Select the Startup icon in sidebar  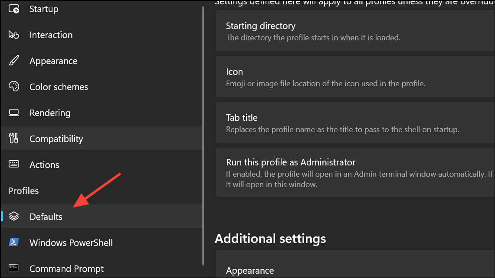coord(14,9)
